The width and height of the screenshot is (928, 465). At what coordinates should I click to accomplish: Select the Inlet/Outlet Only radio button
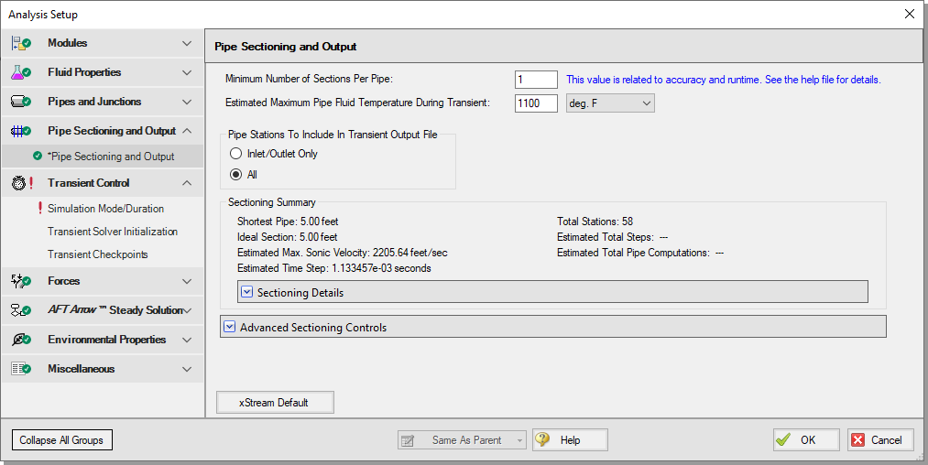pyautogui.click(x=236, y=154)
